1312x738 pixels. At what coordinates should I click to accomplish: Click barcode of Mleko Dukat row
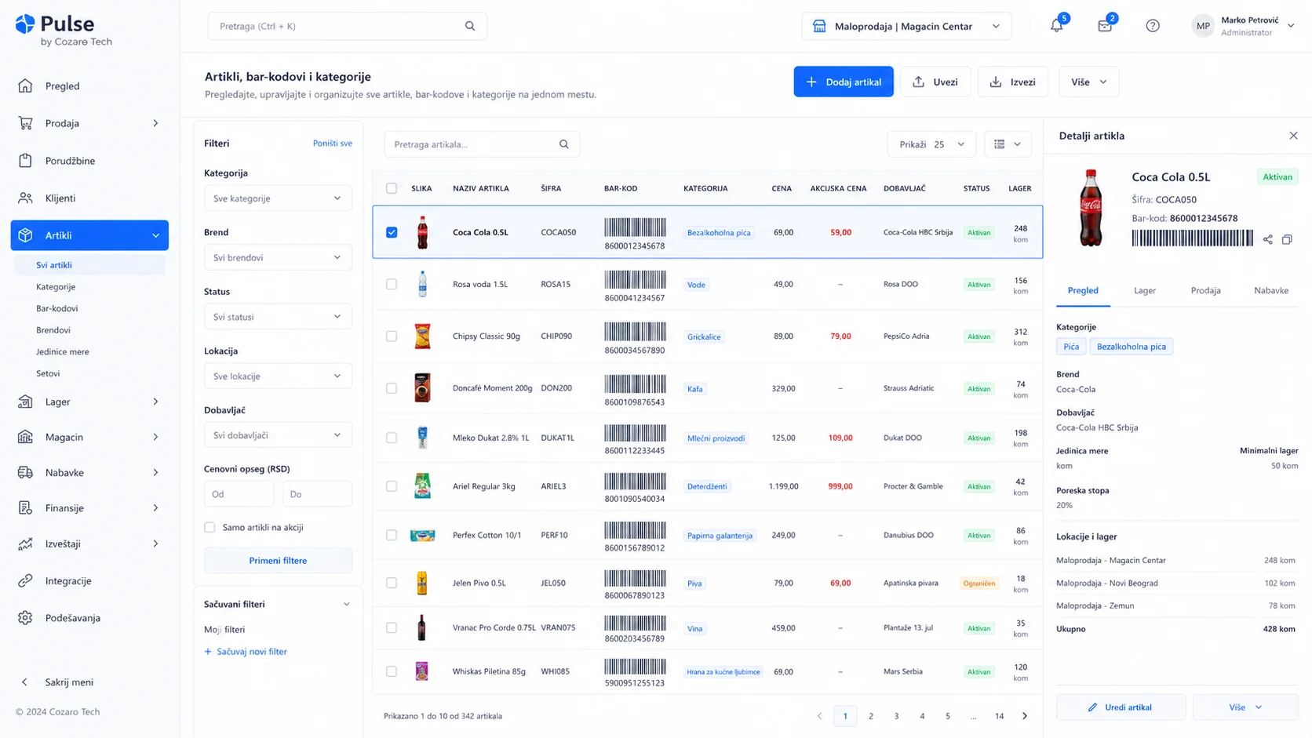(x=635, y=433)
